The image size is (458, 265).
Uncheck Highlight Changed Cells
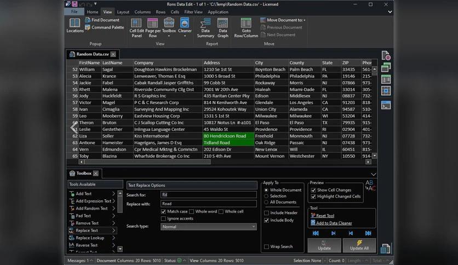click(314, 197)
